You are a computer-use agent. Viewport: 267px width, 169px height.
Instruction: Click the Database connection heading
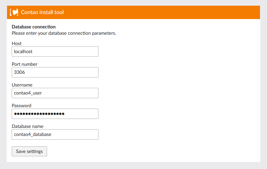(34, 27)
